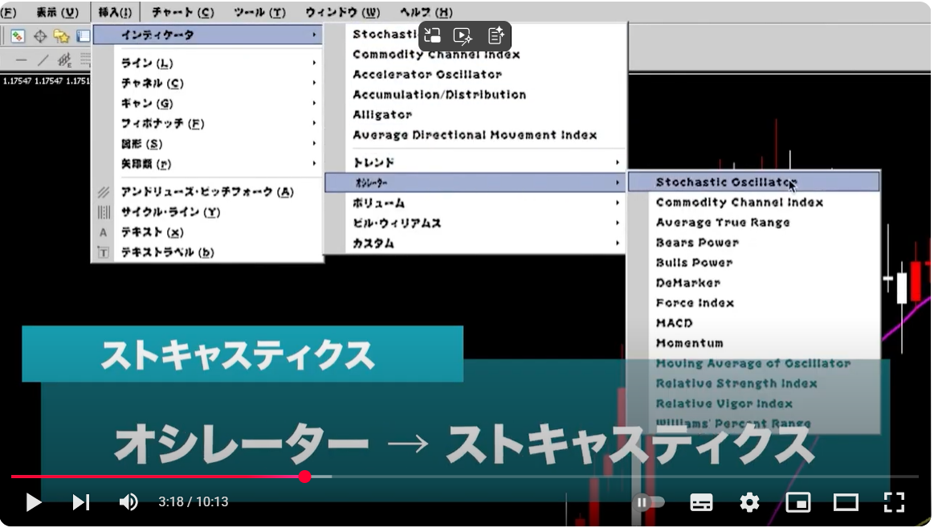Viewport: 934px width, 532px height.
Task: Choose DeMarker indicator
Action: 753,284
